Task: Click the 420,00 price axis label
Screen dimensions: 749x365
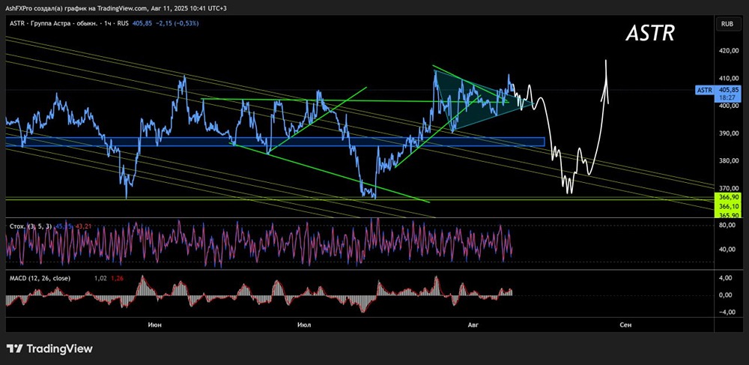Action: [x=730, y=51]
